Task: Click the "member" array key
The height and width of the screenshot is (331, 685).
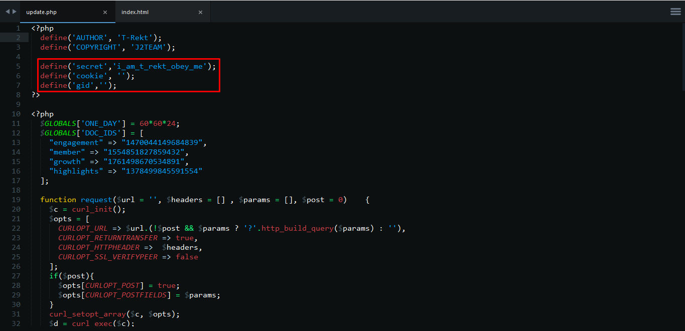Action: 67,152
